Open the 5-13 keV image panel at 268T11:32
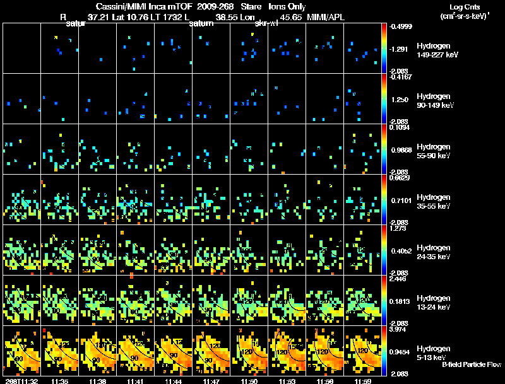This screenshot has height=384, width=505. click(21, 351)
